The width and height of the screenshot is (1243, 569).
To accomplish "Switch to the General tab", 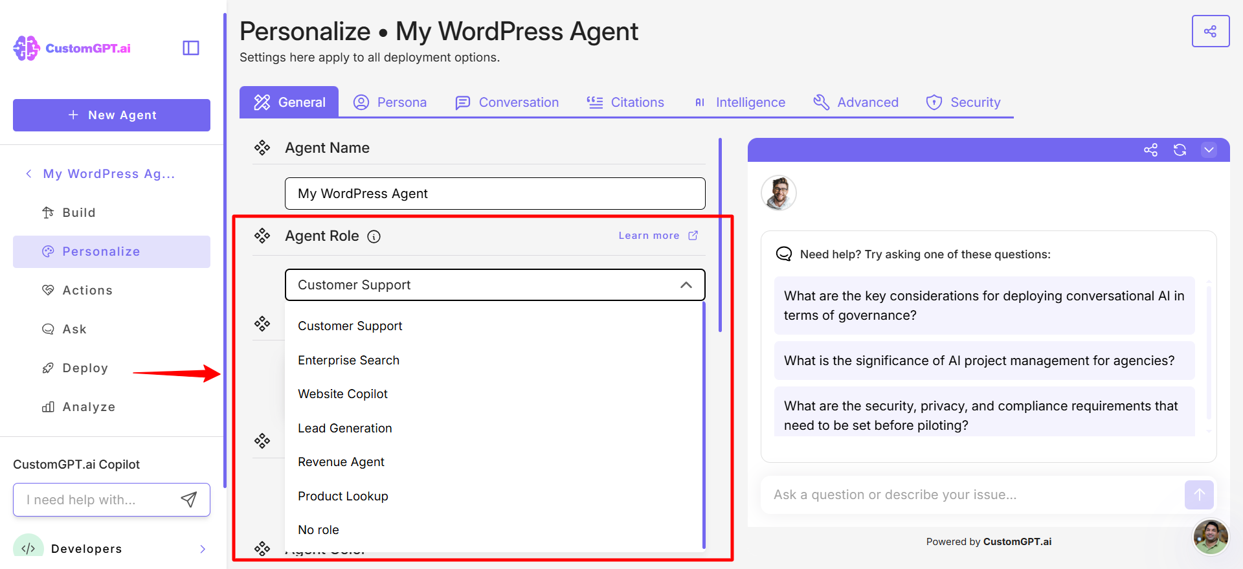I will point(289,102).
